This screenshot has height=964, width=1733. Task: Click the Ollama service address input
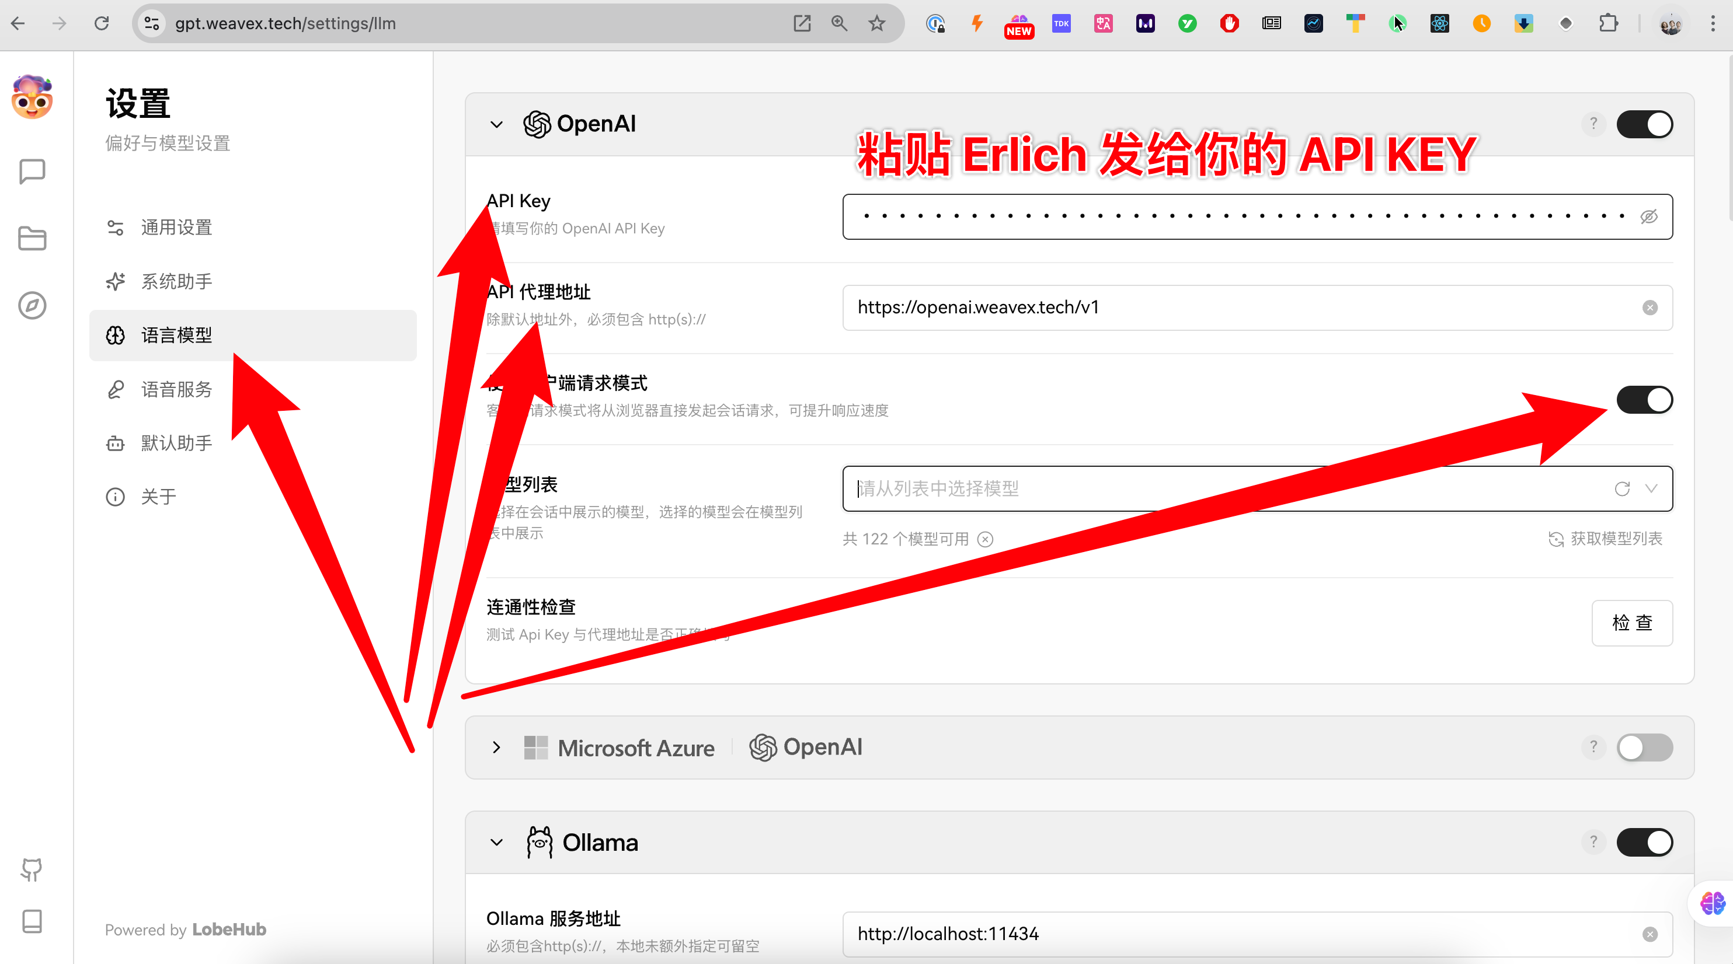click(x=1257, y=934)
